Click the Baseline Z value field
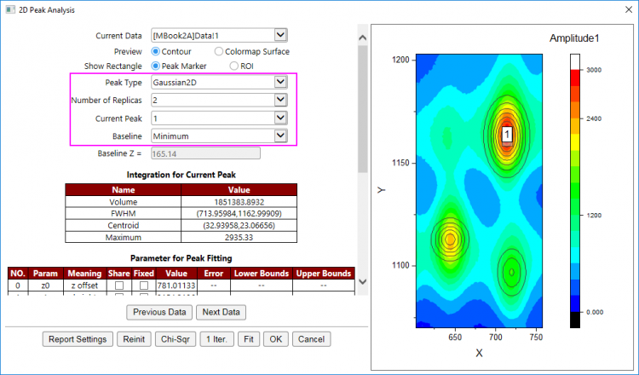The width and height of the screenshot is (639, 375). pos(205,153)
